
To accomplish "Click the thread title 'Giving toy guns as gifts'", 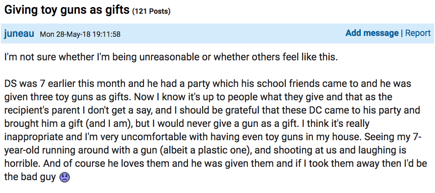I will 67,10.
